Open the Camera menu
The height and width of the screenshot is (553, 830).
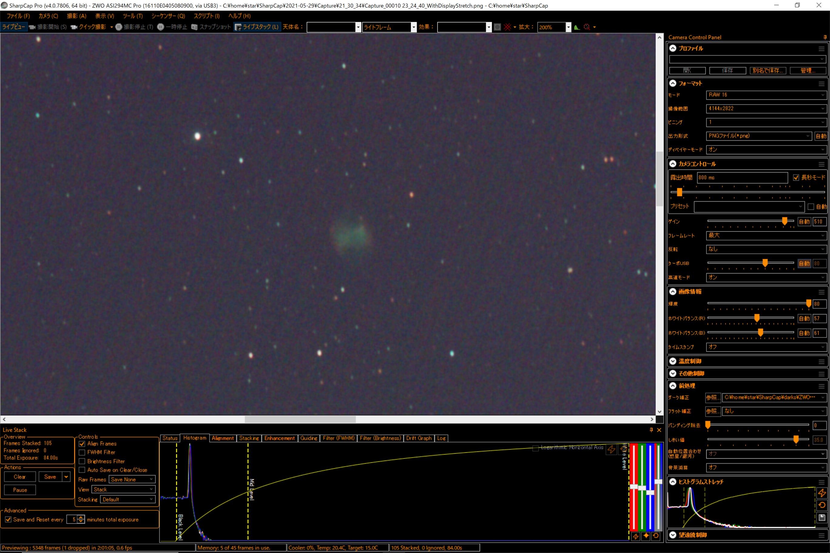pyautogui.click(x=48, y=16)
